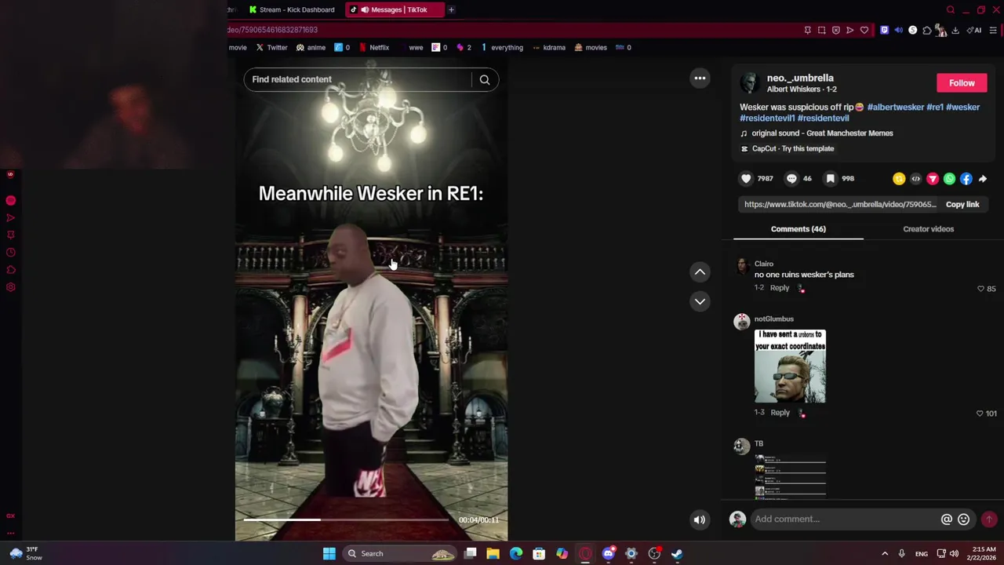Select the Comments (46) tab
Viewport: 1004px width, 565px height.
798,229
